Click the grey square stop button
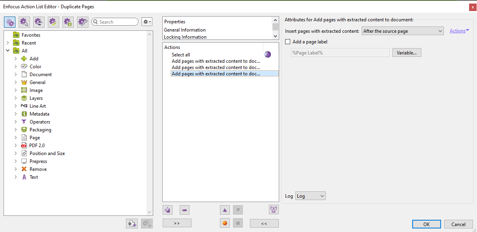This screenshot has height=232, width=477. point(238,223)
